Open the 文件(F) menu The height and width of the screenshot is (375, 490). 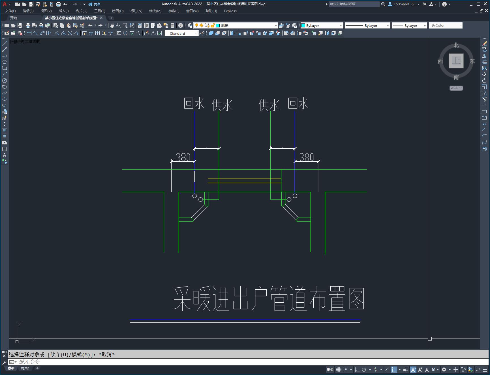point(10,11)
